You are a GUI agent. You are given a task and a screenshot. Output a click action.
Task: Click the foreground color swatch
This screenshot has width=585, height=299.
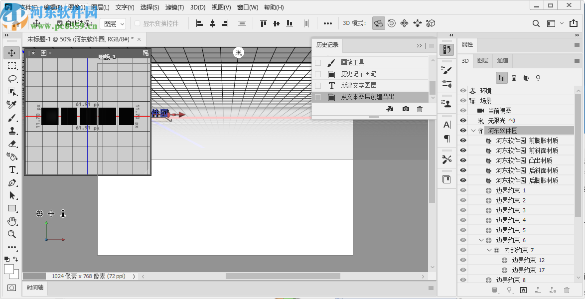click(x=9, y=270)
